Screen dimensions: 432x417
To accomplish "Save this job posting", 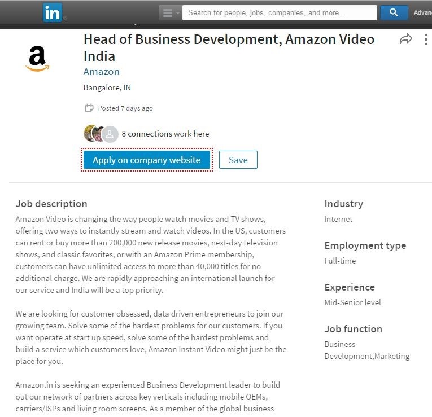I will (238, 160).
